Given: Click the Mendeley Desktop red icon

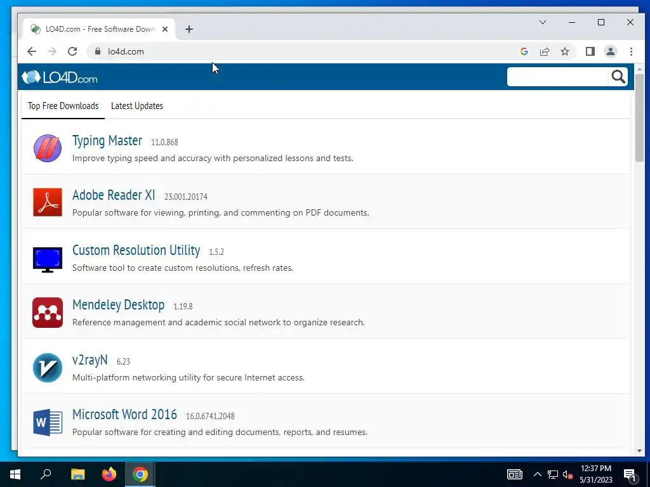Looking at the screenshot, I should (48, 313).
